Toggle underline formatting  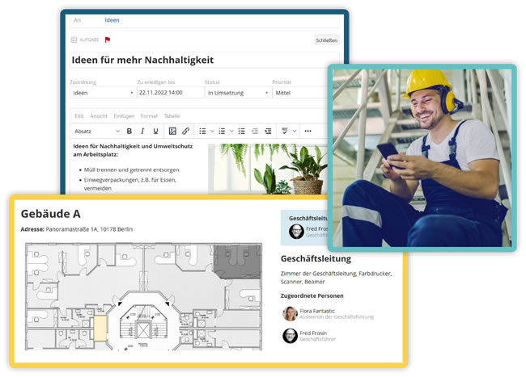click(x=155, y=131)
